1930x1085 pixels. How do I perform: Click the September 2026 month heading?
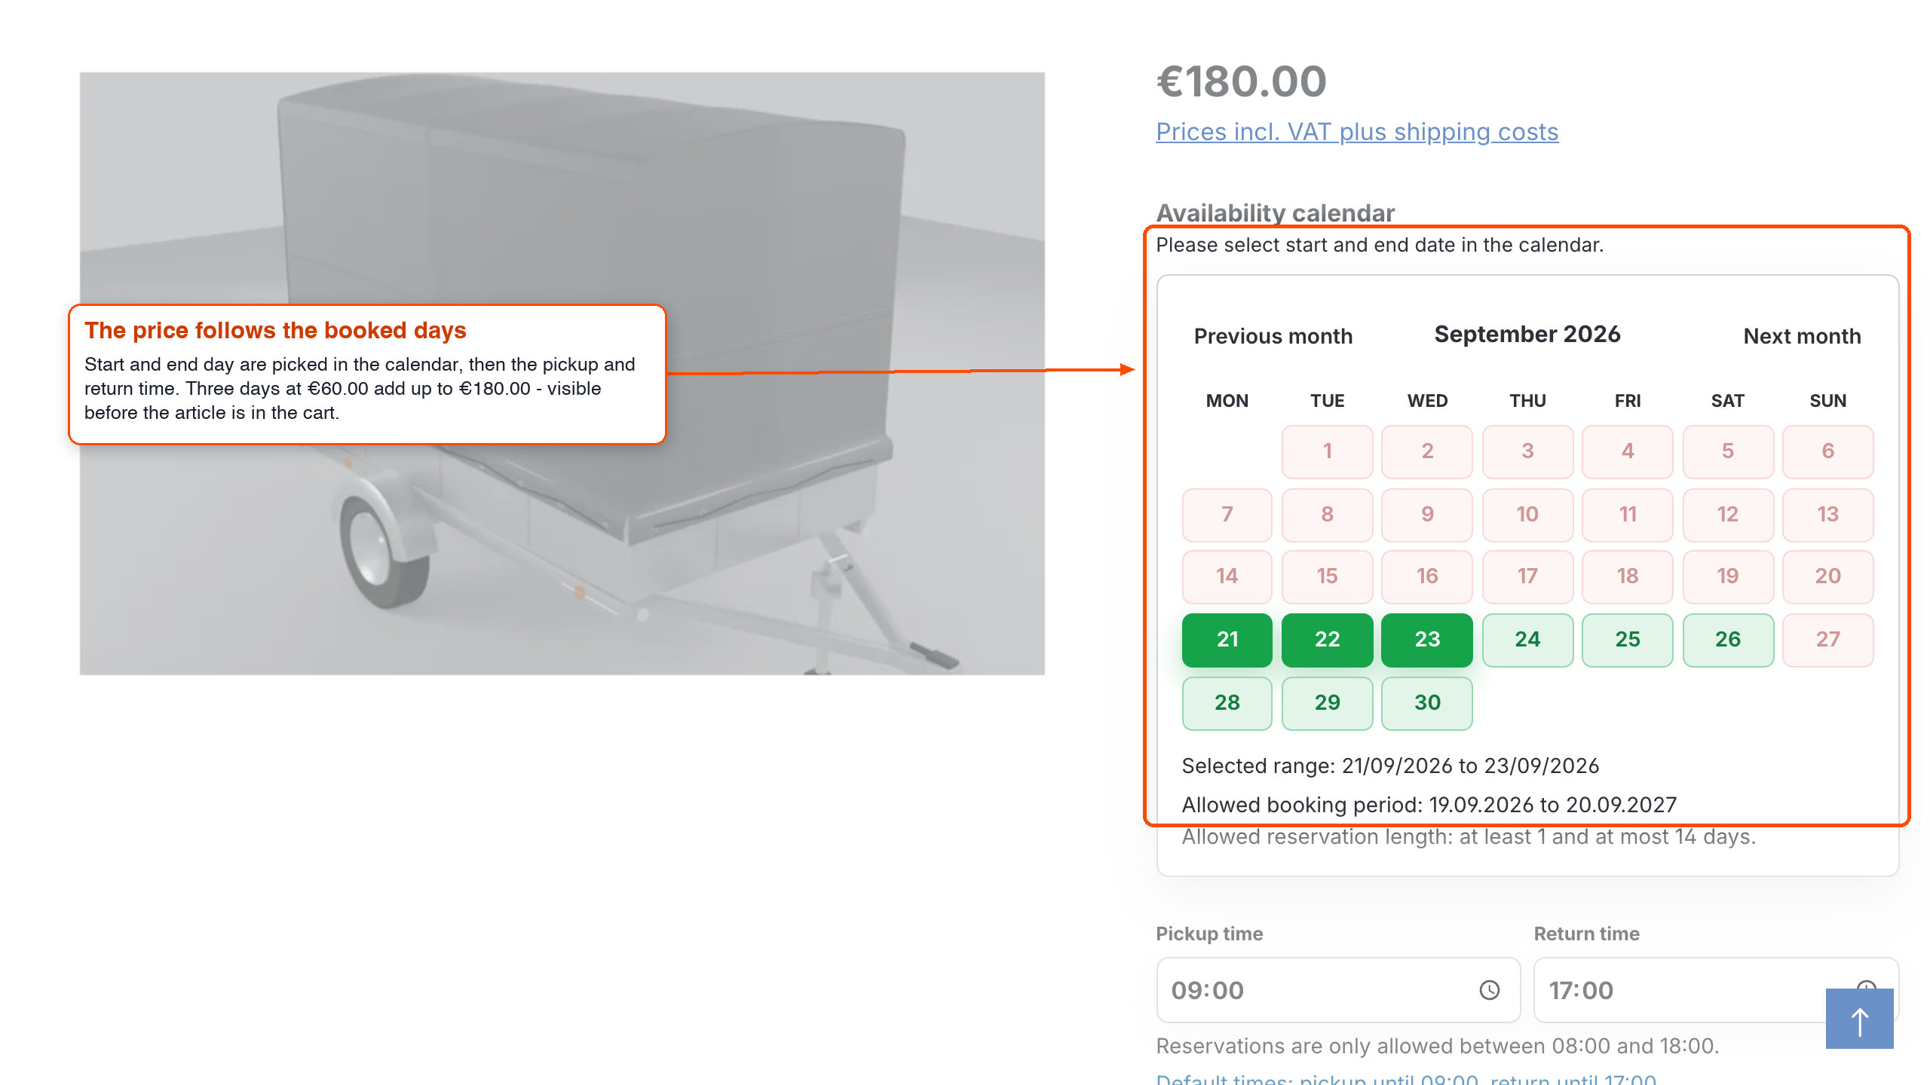pos(1527,334)
